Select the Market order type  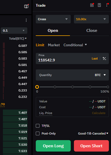click(x=54, y=45)
